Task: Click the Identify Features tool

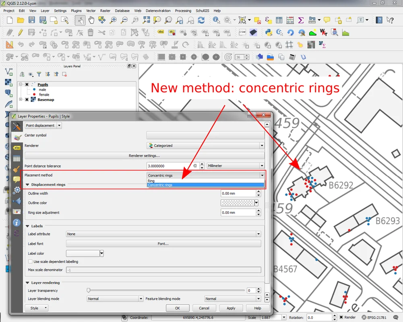Action: [x=217, y=20]
